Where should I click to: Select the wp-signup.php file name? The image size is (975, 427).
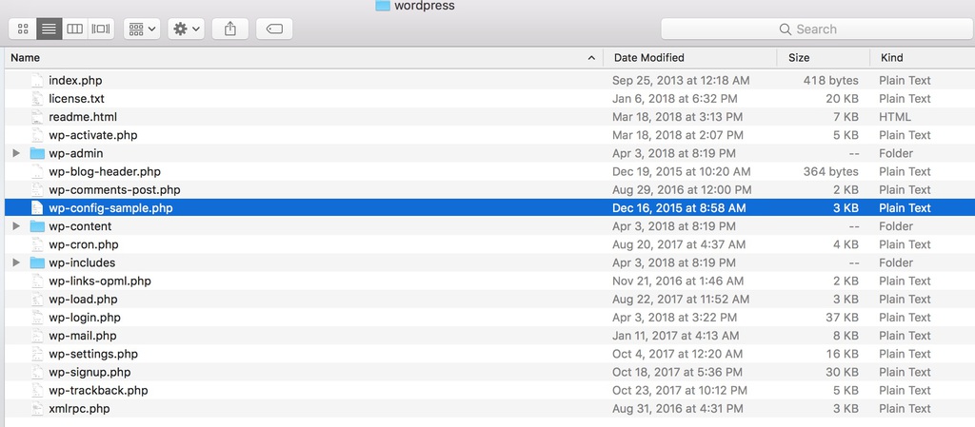pos(90,373)
